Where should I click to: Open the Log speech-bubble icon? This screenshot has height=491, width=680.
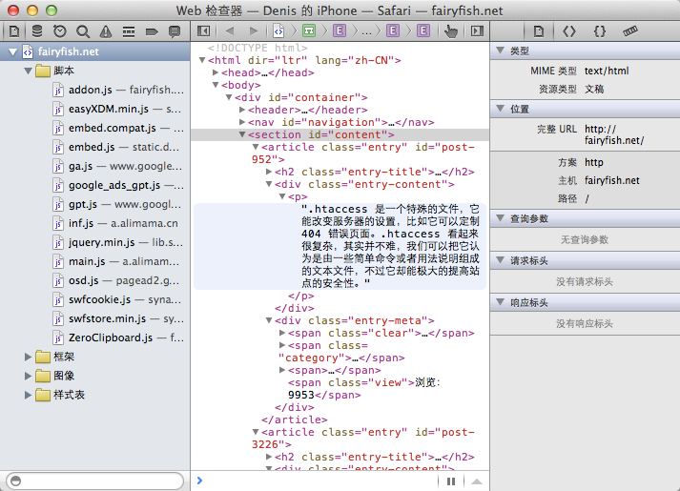[x=174, y=31]
